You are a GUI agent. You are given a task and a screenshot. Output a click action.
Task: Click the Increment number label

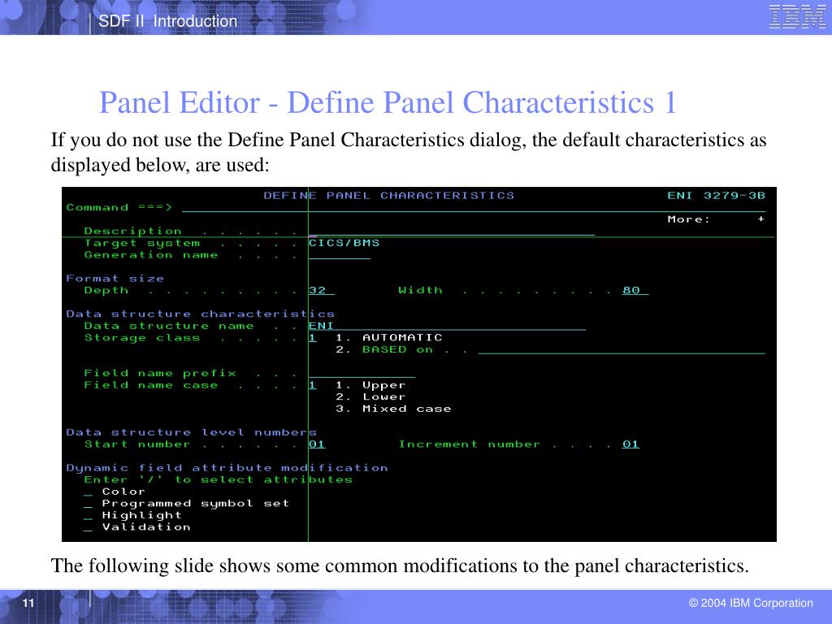pos(469,444)
